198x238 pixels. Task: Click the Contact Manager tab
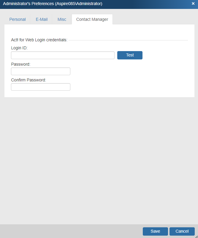(x=92, y=19)
